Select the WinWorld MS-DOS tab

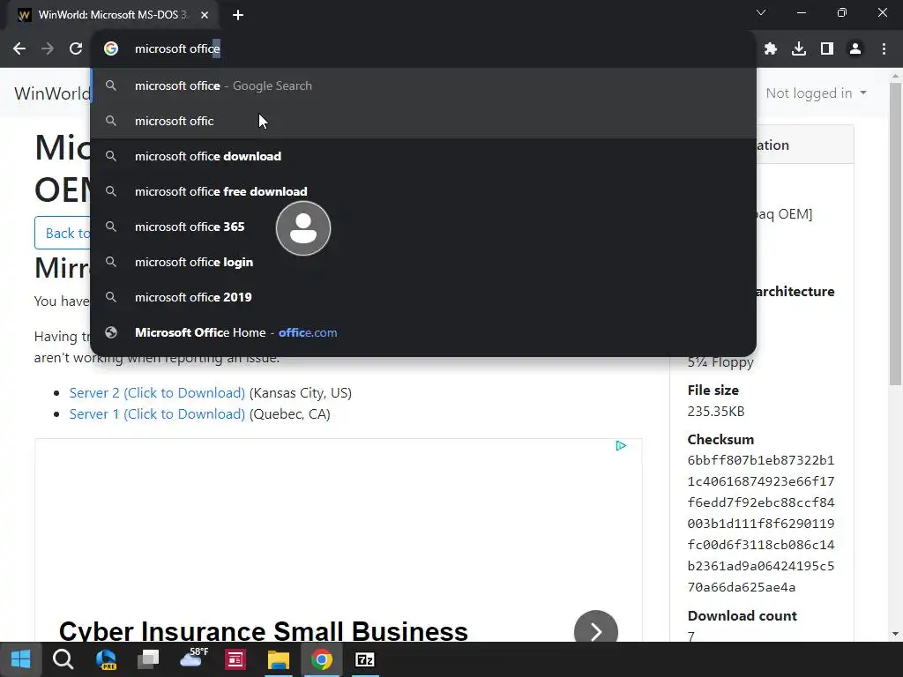pyautogui.click(x=112, y=15)
